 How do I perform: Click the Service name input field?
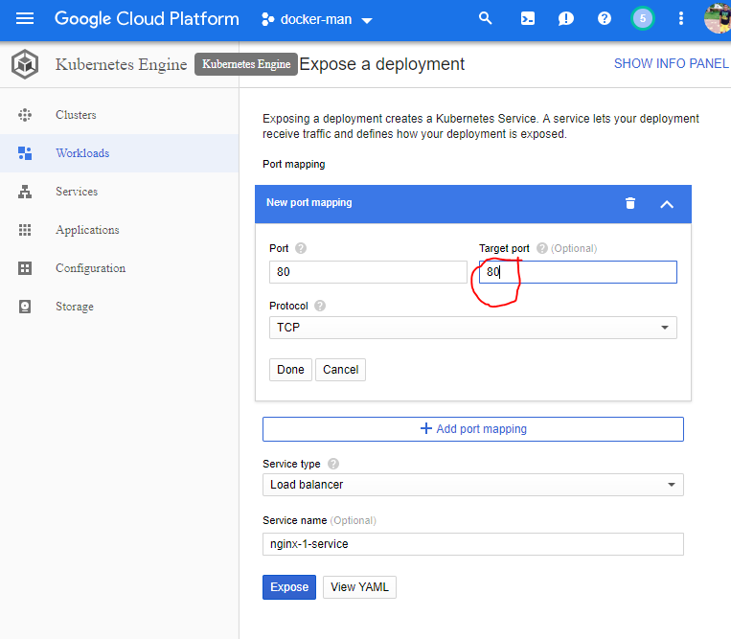pyautogui.click(x=472, y=544)
